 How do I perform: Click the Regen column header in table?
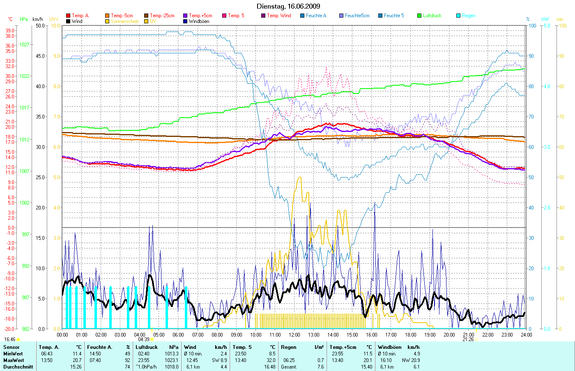[289, 347]
